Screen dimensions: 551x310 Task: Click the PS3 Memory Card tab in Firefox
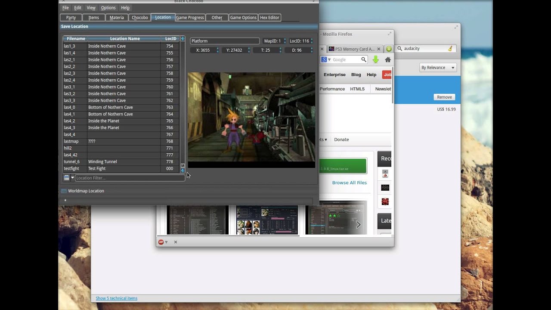click(354, 49)
